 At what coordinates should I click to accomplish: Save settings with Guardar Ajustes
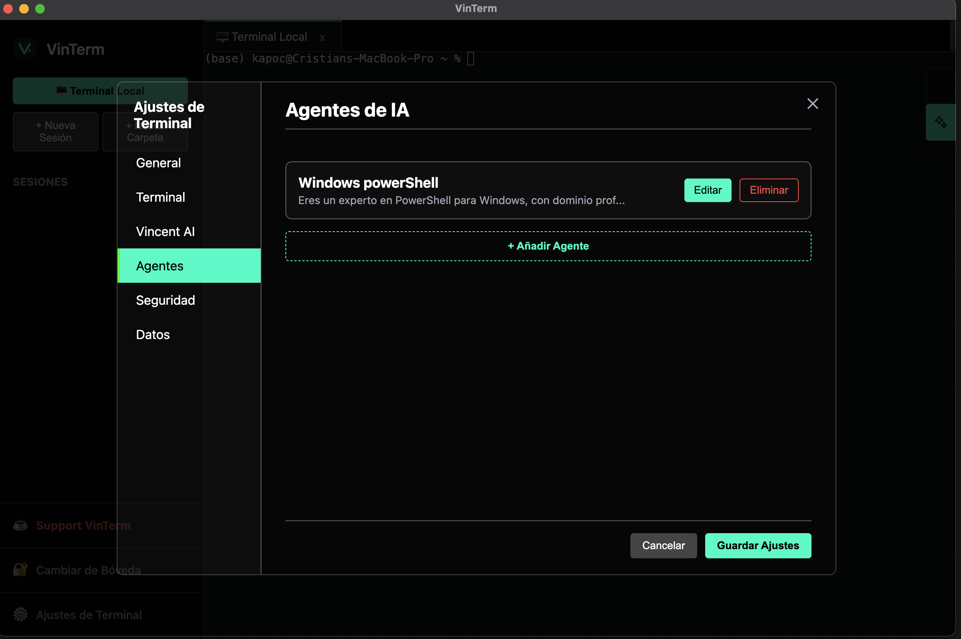tap(758, 545)
